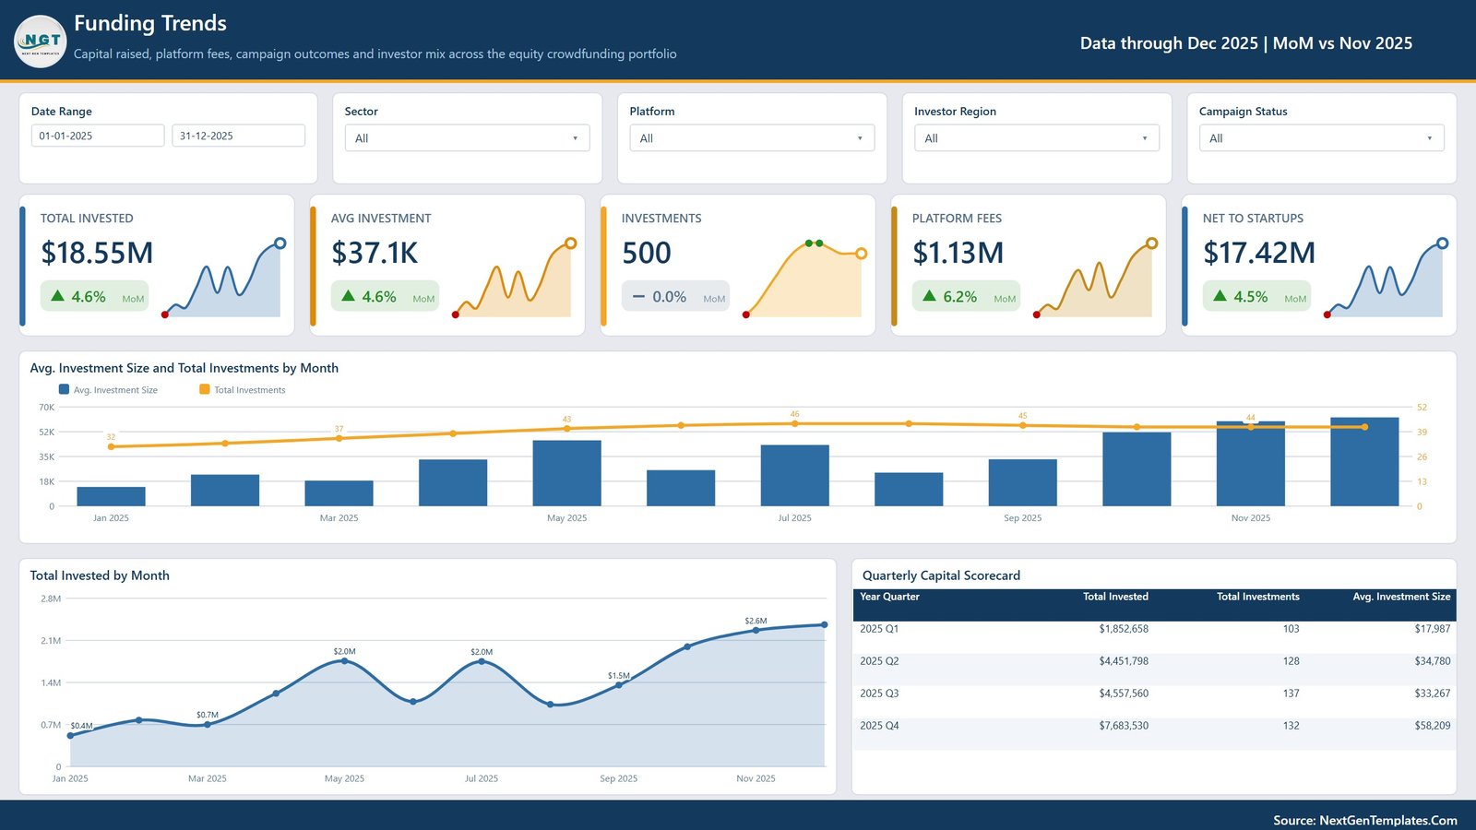
Task: Click the $18.55M Total Invested value
Action: [x=97, y=253]
